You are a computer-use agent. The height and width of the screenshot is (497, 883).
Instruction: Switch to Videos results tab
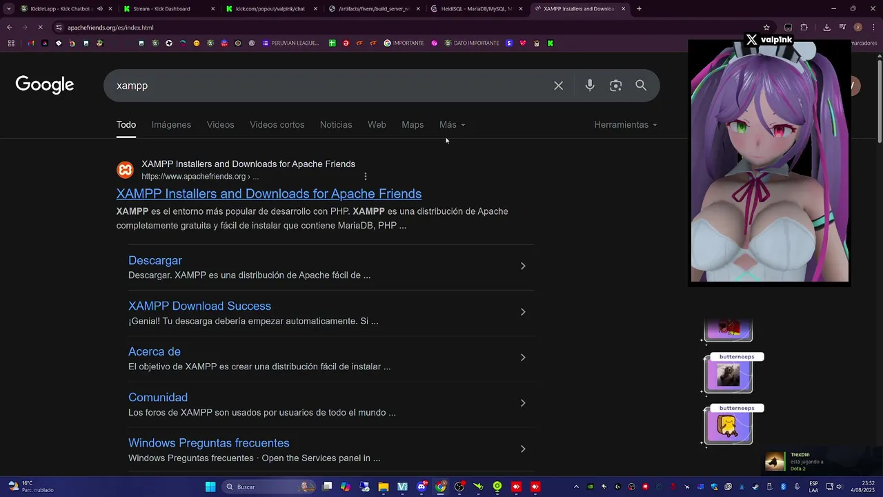pyautogui.click(x=220, y=125)
